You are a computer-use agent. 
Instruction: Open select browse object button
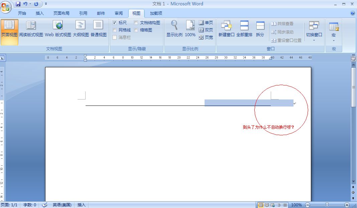[x=353, y=193]
